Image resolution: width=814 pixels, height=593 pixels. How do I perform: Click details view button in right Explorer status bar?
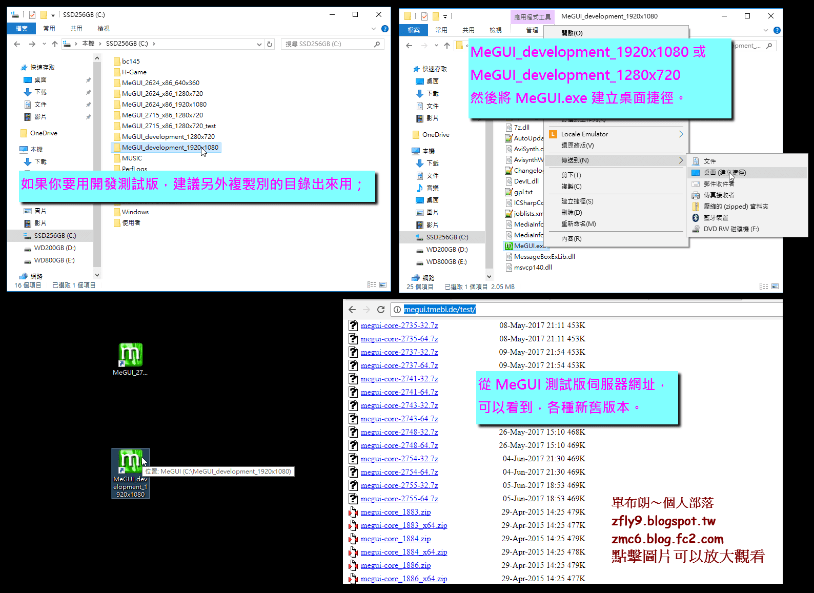[764, 287]
